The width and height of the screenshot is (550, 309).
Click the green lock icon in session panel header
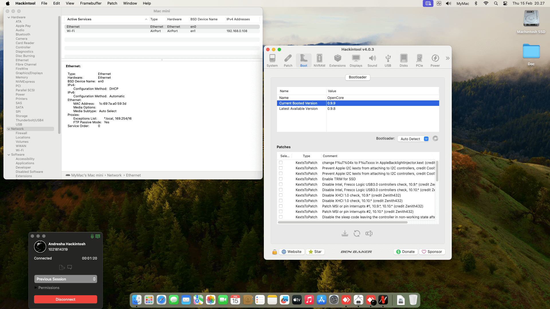pos(92,236)
